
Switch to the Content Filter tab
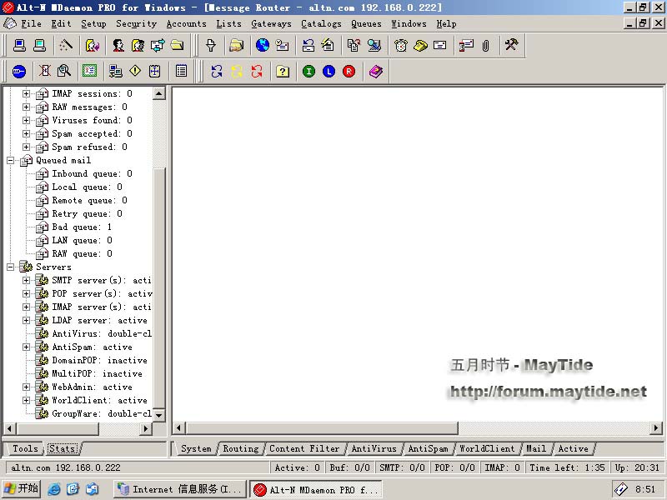pyautogui.click(x=303, y=448)
